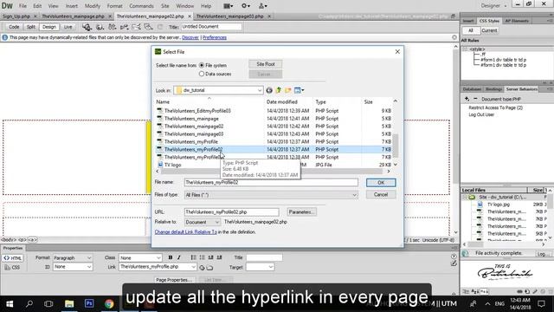
Task: Click the Text Indent icon in Properties
Action: click(219, 257)
